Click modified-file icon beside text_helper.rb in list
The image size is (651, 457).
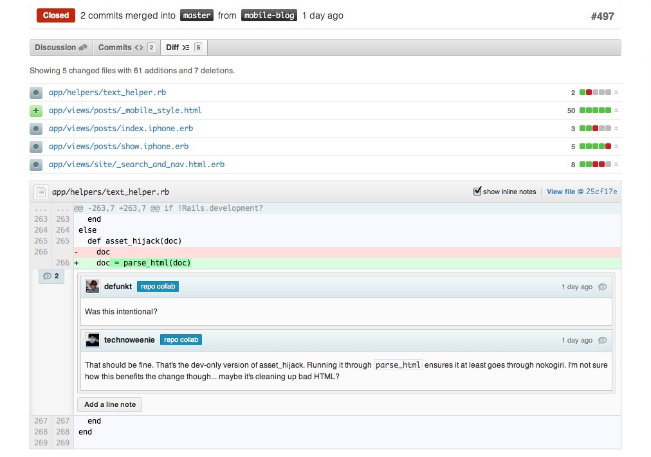pyautogui.click(x=36, y=93)
